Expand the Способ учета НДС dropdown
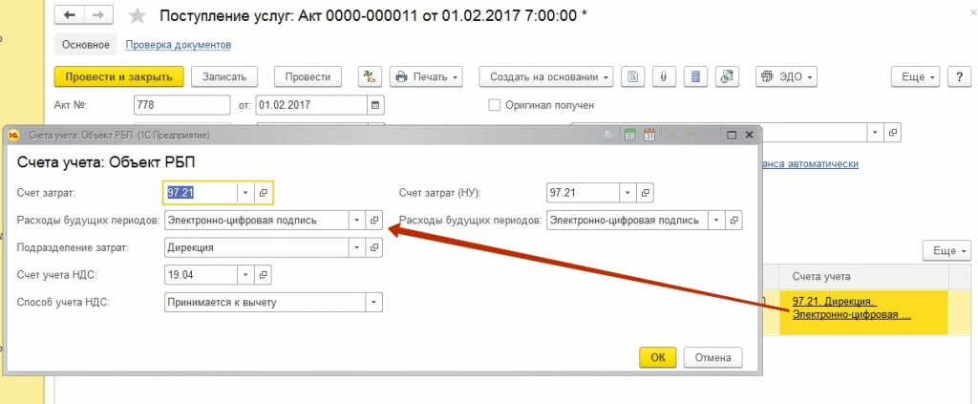The height and width of the screenshot is (404, 978). coord(373,303)
